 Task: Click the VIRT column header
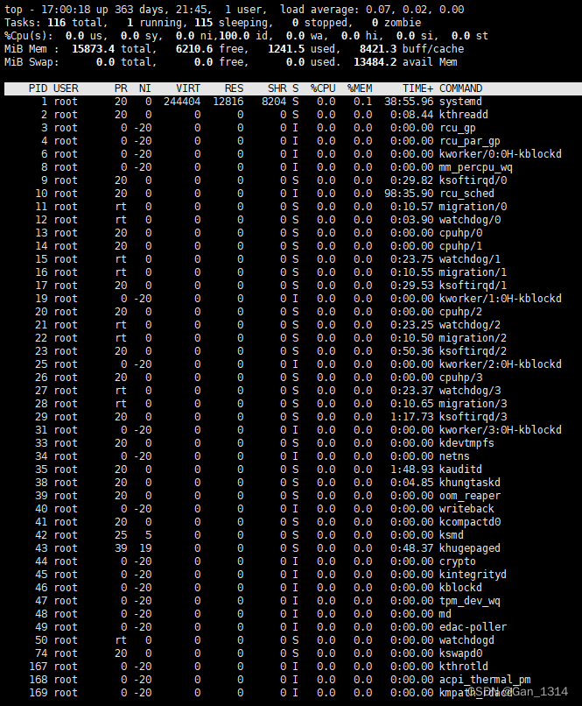point(188,88)
